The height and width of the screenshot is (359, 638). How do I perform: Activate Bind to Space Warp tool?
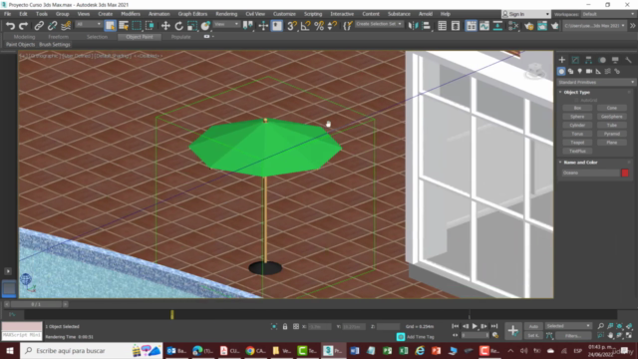[x=66, y=26]
